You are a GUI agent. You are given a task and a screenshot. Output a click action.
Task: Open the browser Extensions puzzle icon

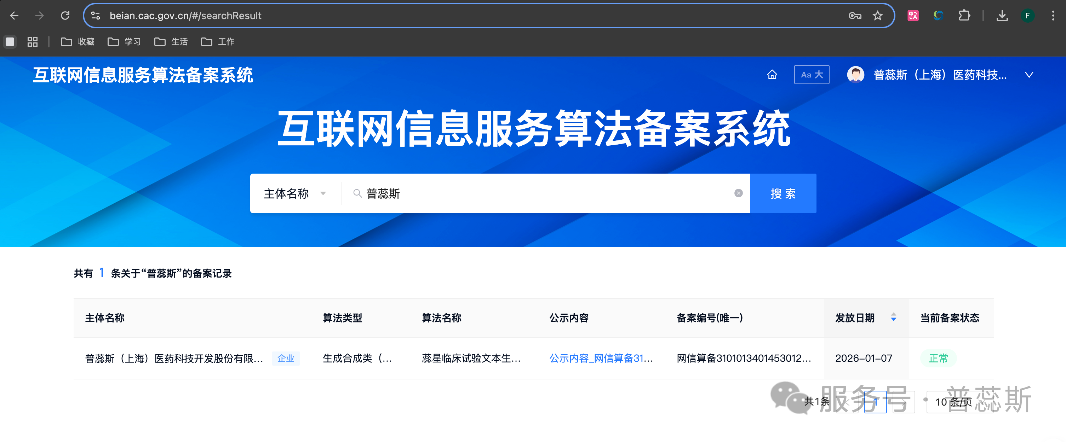[x=965, y=15]
